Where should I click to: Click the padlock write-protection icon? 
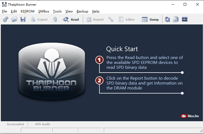click(x=55, y=20)
